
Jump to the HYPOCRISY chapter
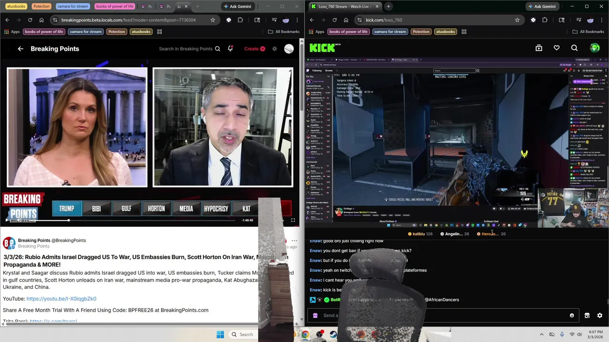[x=216, y=209]
